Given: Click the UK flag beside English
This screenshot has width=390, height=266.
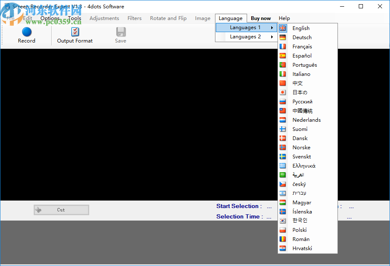Looking at the screenshot, I should click(x=282, y=28).
